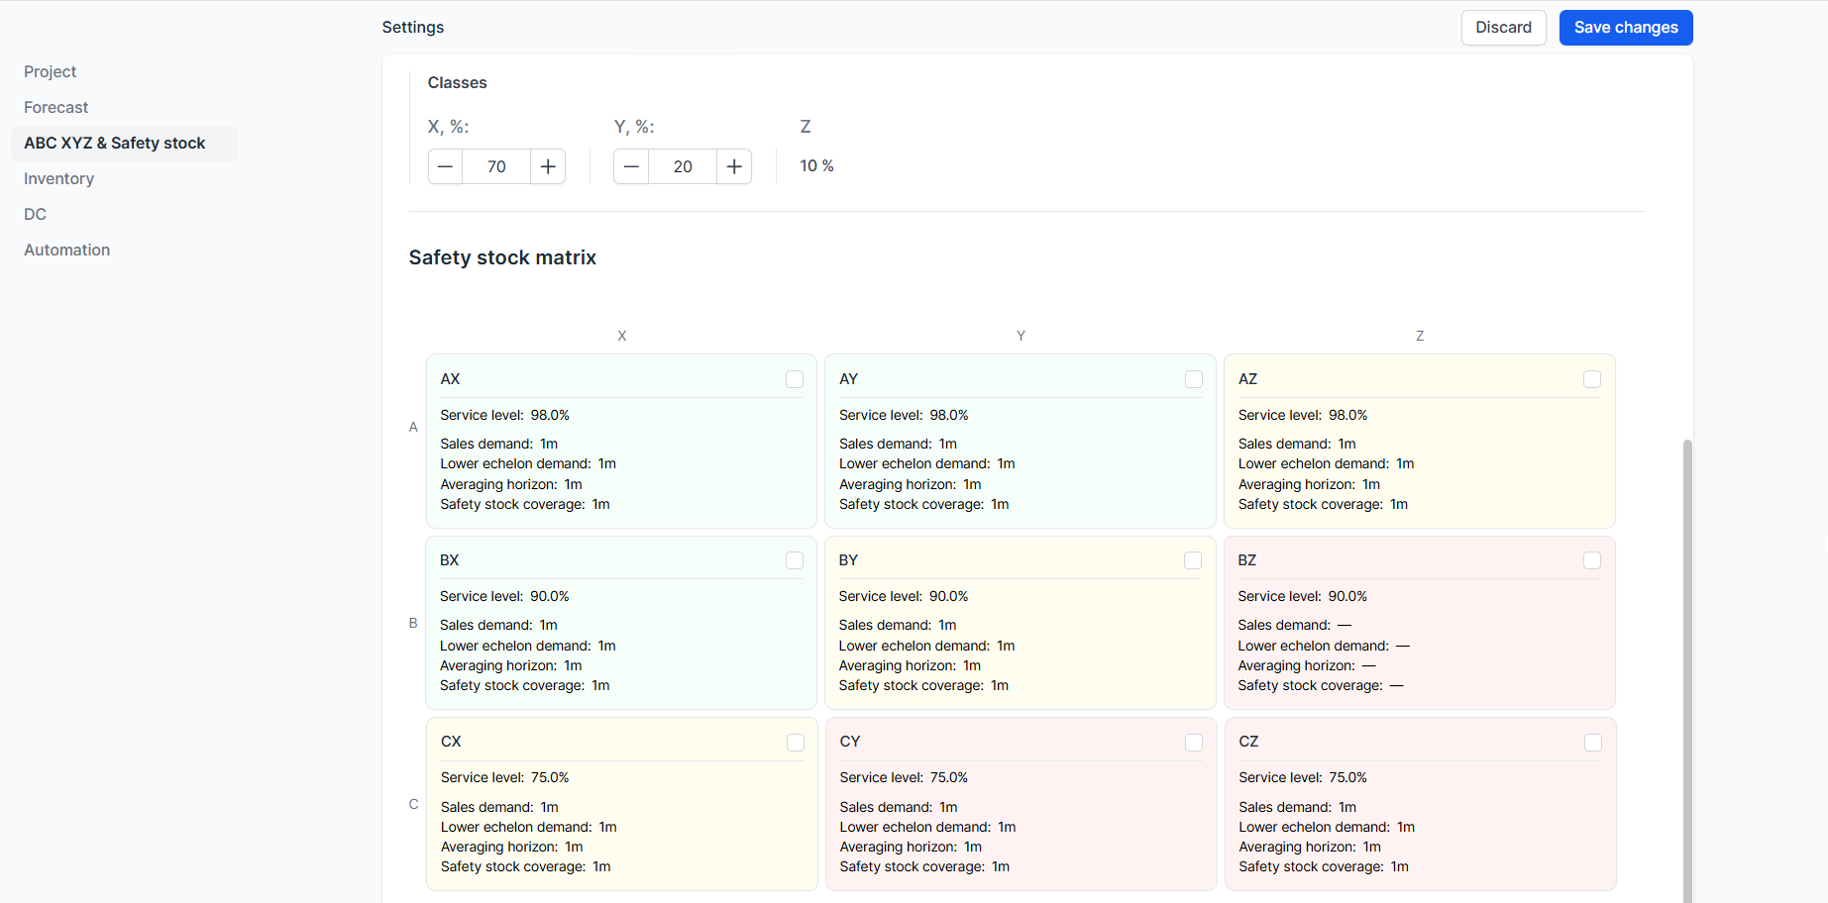Tick the AX card checkbox
This screenshot has height=903, width=1828.
point(795,379)
